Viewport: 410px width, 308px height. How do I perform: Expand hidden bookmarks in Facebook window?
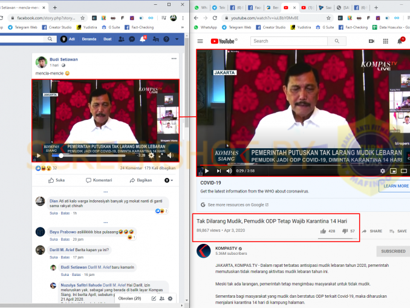(x=182, y=27)
